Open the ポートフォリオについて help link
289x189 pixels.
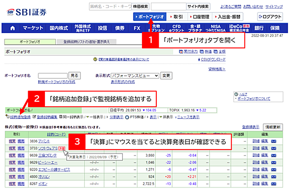point(254,99)
